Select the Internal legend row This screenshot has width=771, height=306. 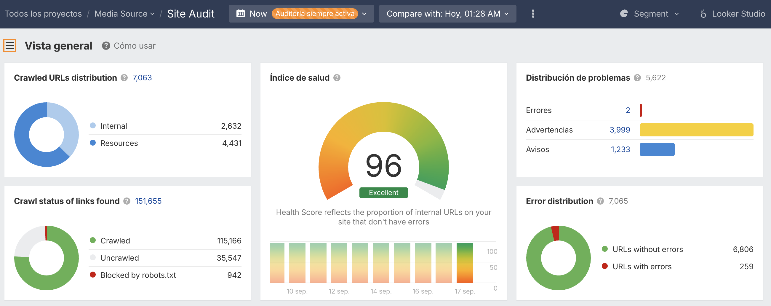(165, 126)
